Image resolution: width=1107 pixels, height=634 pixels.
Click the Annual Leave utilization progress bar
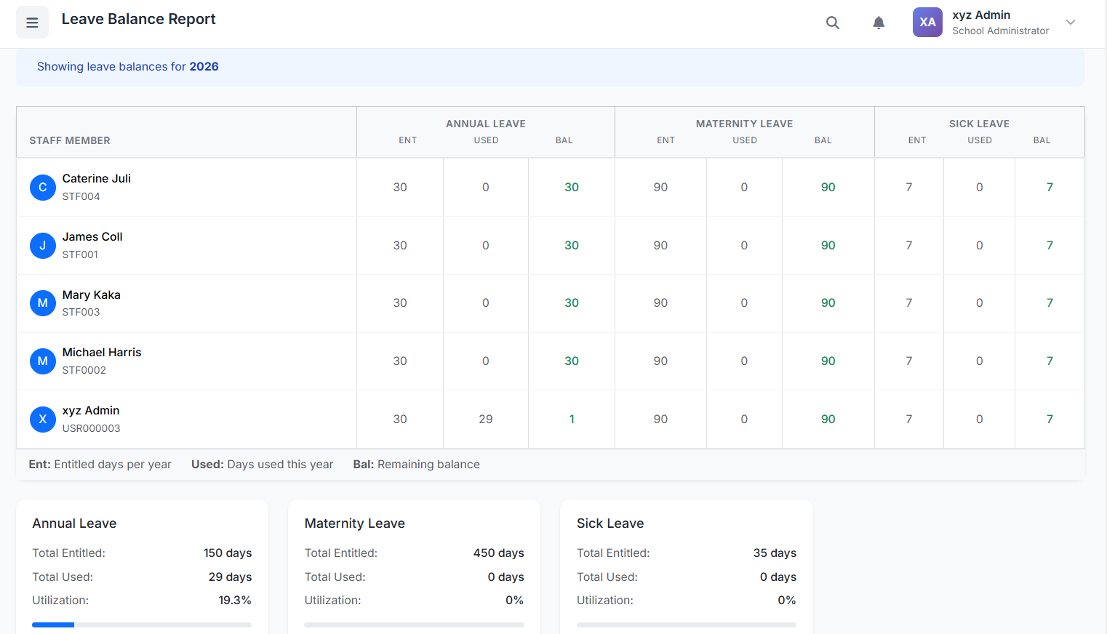[x=142, y=625]
